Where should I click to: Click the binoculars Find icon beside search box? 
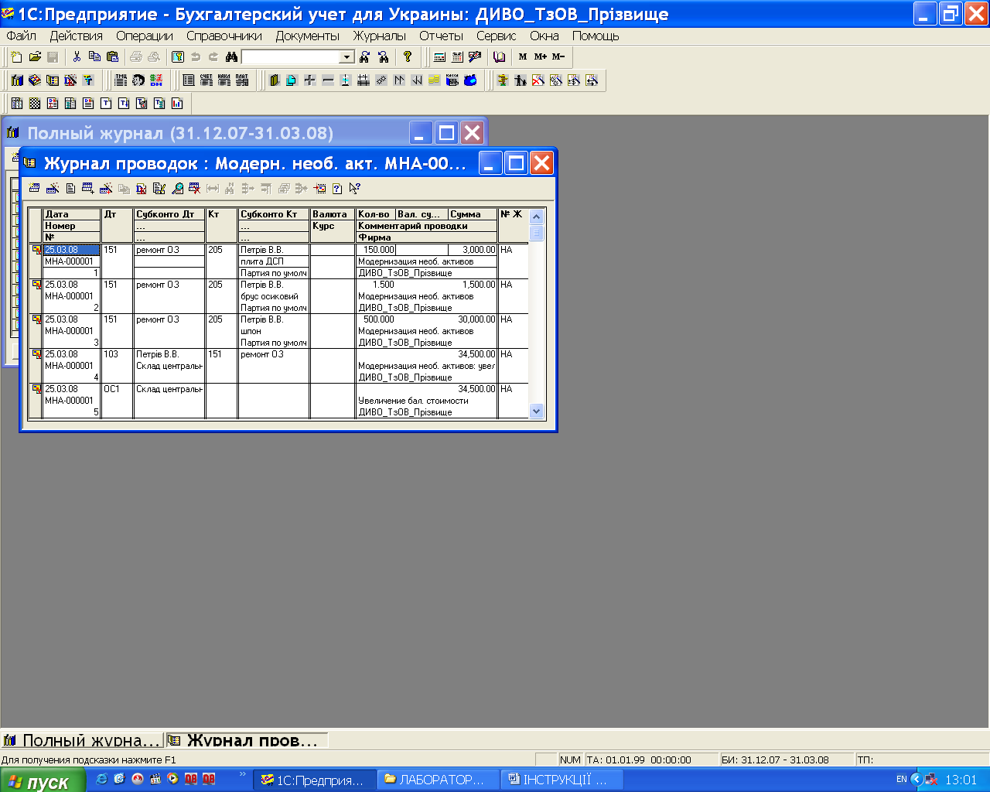[230, 56]
